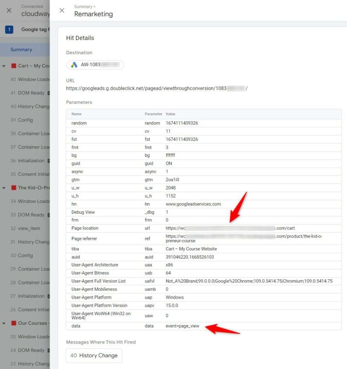
Task: Collapse The Kid-O-Preneur page group
Action: (x=4, y=188)
